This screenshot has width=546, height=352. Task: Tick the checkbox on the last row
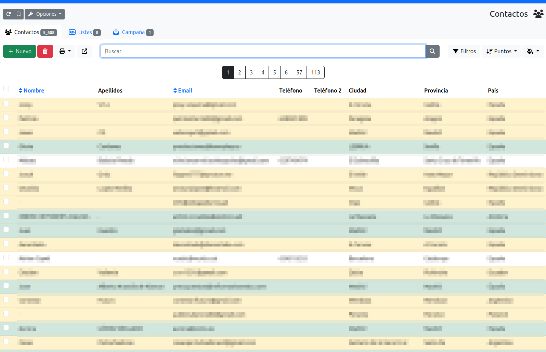point(6,341)
